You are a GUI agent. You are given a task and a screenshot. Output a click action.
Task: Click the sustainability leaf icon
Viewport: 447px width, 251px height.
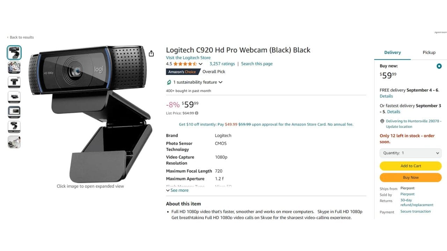(169, 82)
